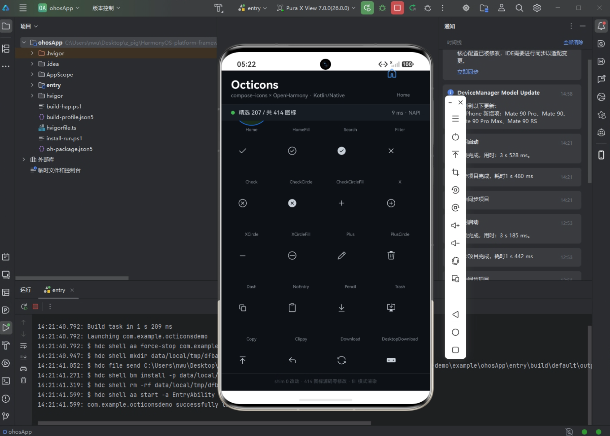
Task: Open the emulator toolbar hamburger menu
Action: [x=455, y=119]
